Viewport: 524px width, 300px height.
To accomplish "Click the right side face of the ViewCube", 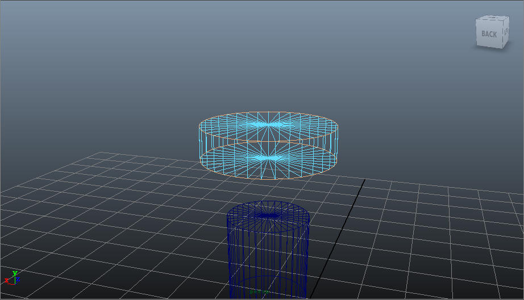I will click(x=506, y=32).
